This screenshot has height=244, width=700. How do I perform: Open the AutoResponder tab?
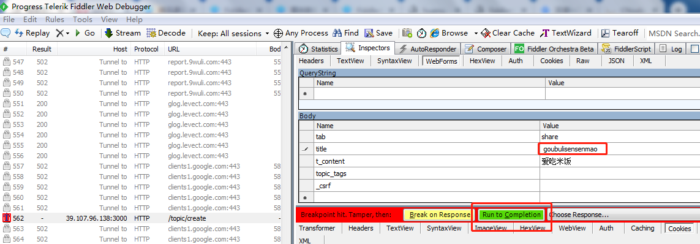pos(428,48)
